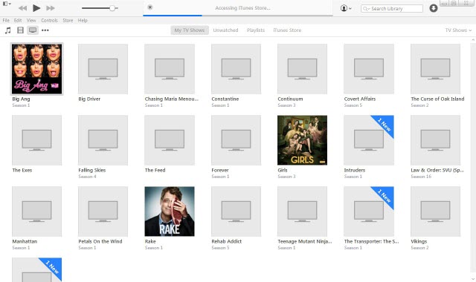
Task: Open the File menu
Action: point(6,20)
